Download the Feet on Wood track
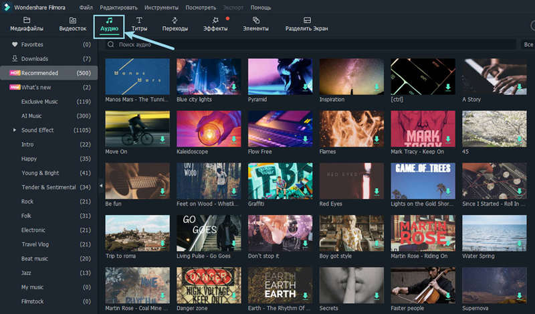 233,191
